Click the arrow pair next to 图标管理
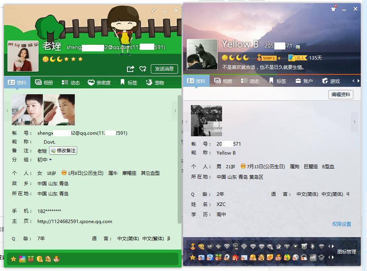The width and height of the screenshot is (367, 271). click(x=331, y=246)
